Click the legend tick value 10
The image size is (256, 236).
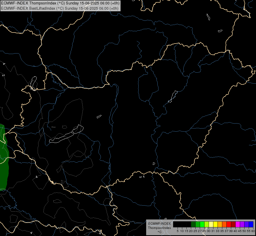pyautogui.click(x=182, y=231)
